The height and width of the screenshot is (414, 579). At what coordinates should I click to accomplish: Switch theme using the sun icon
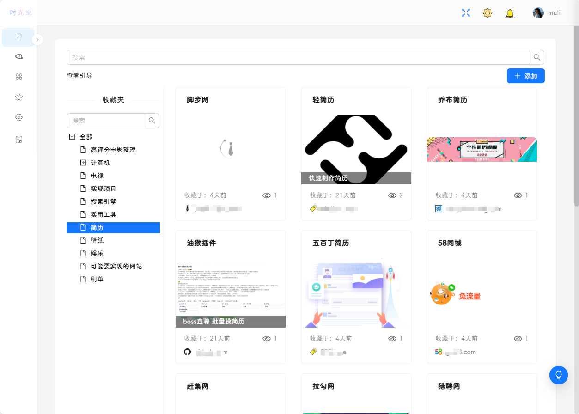(488, 13)
